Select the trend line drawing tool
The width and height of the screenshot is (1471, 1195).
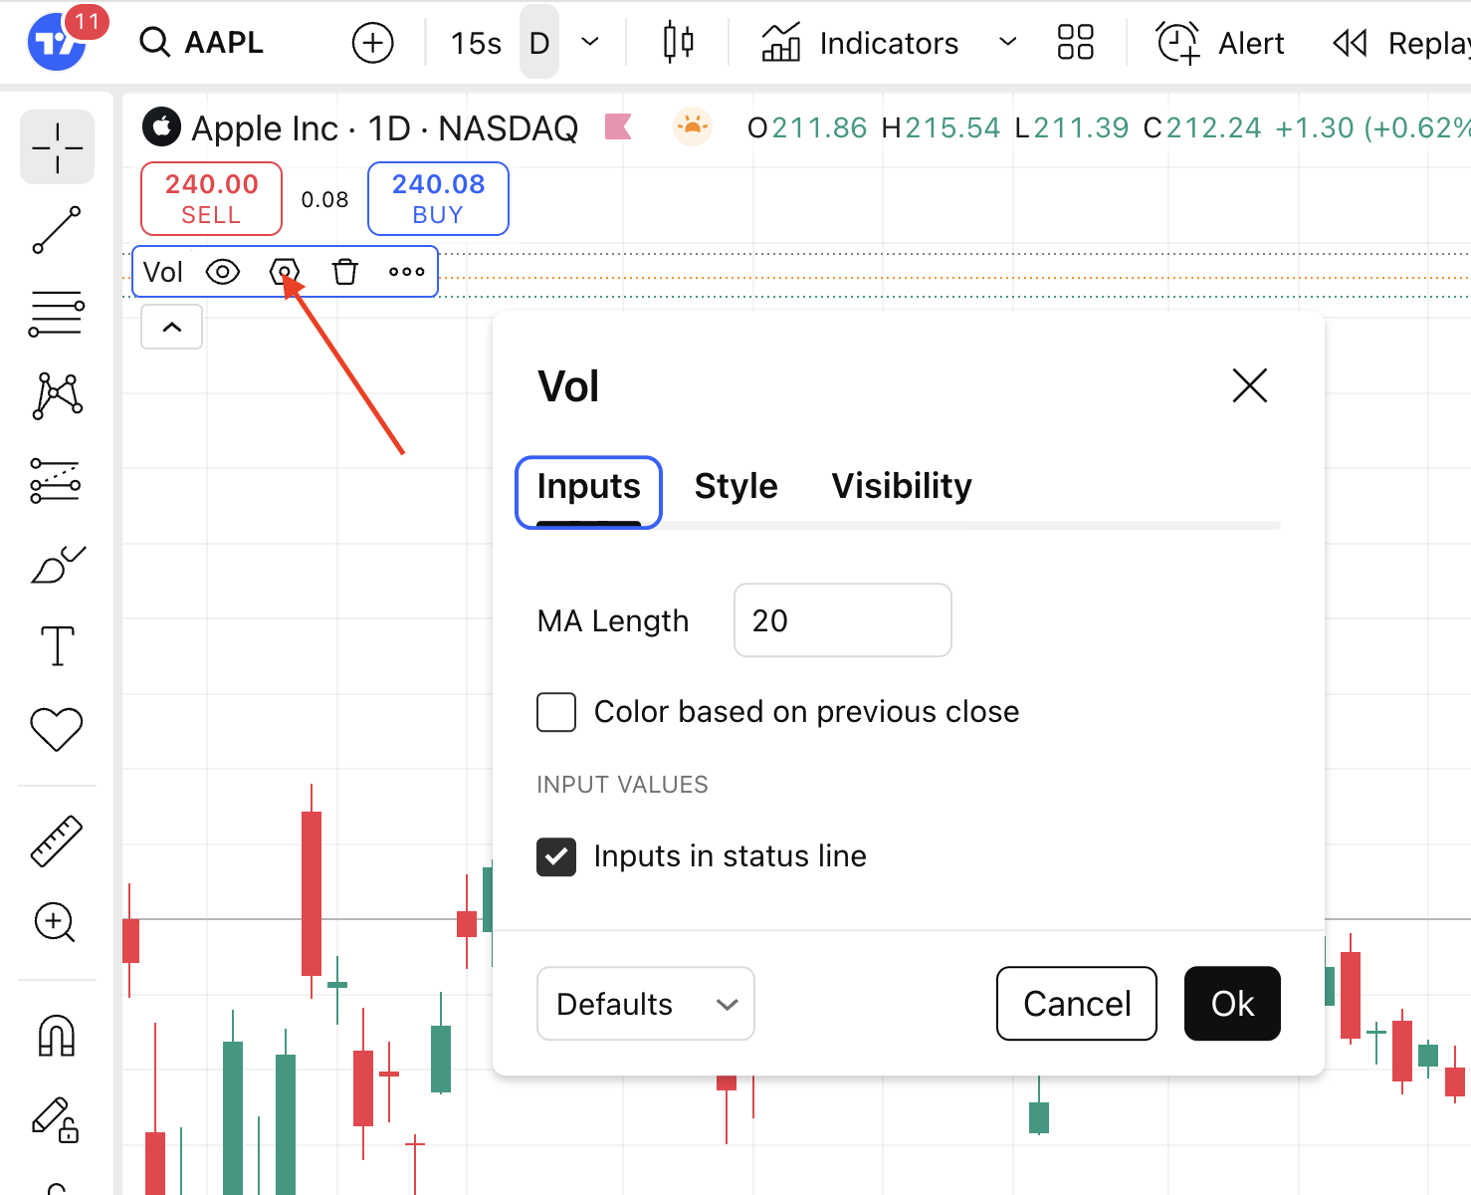(57, 230)
